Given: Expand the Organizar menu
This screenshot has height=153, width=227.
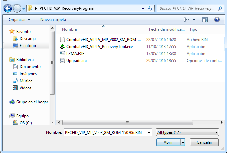Looking at the screenshot, I should (x=19, y=20).
